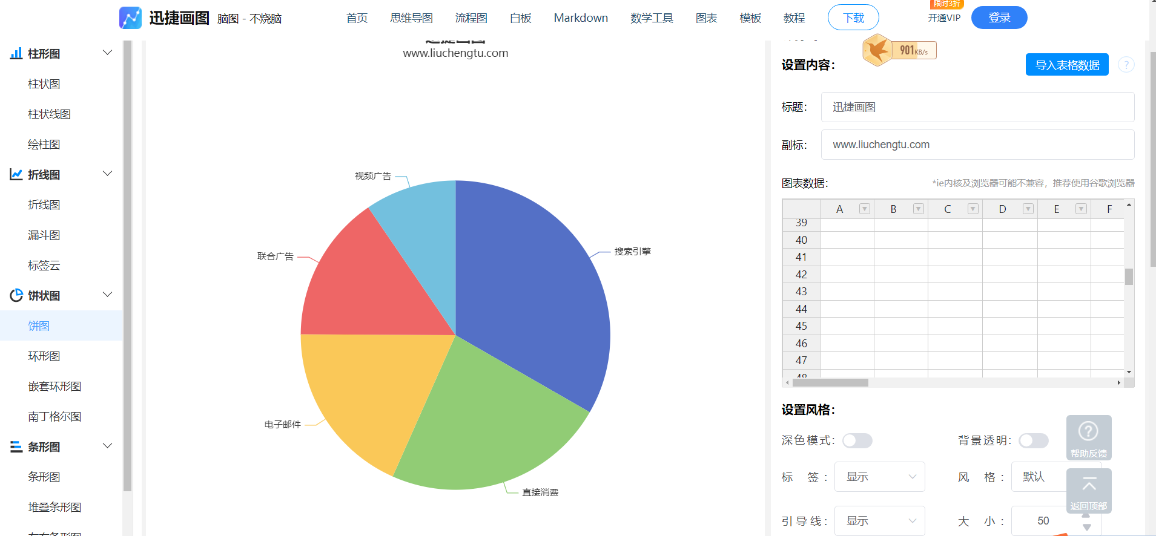The width and height of the screenshot is (1156, 536).
Task: Open column C dropdown arrow in spreadsheet
Action: click(x=973, y=209)
